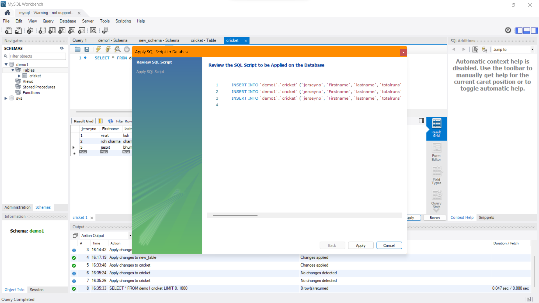Open Query Stats view
Screen dimensions: 539x303
tap(436, 199)
